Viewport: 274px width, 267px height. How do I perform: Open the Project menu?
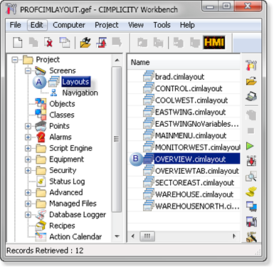click(107, 25)
